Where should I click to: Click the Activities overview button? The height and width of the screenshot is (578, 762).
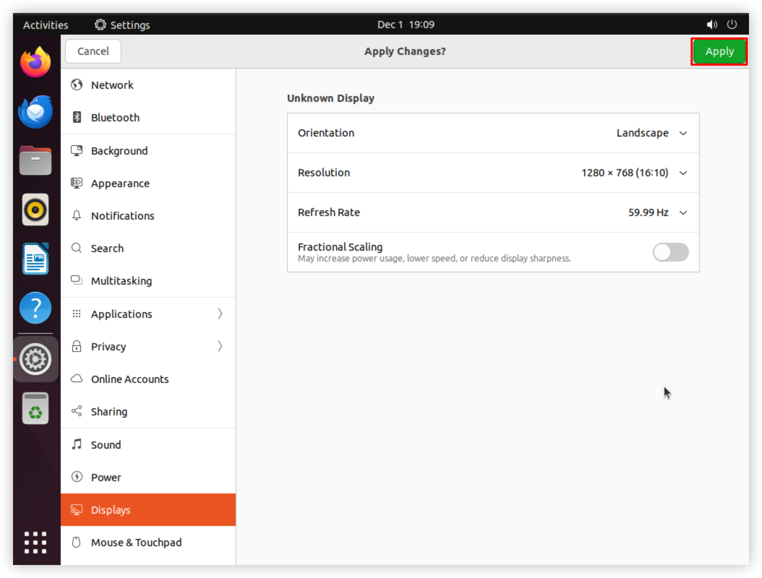point(46,25)
